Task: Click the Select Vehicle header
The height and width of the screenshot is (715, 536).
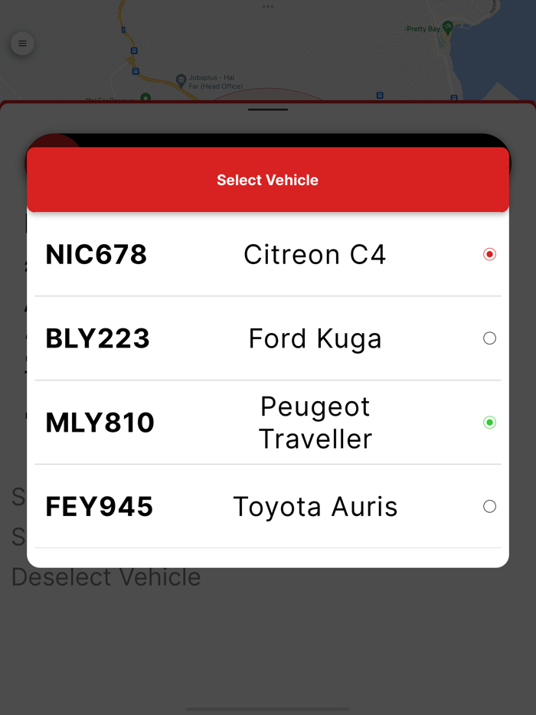Action: tap(268, 180)
